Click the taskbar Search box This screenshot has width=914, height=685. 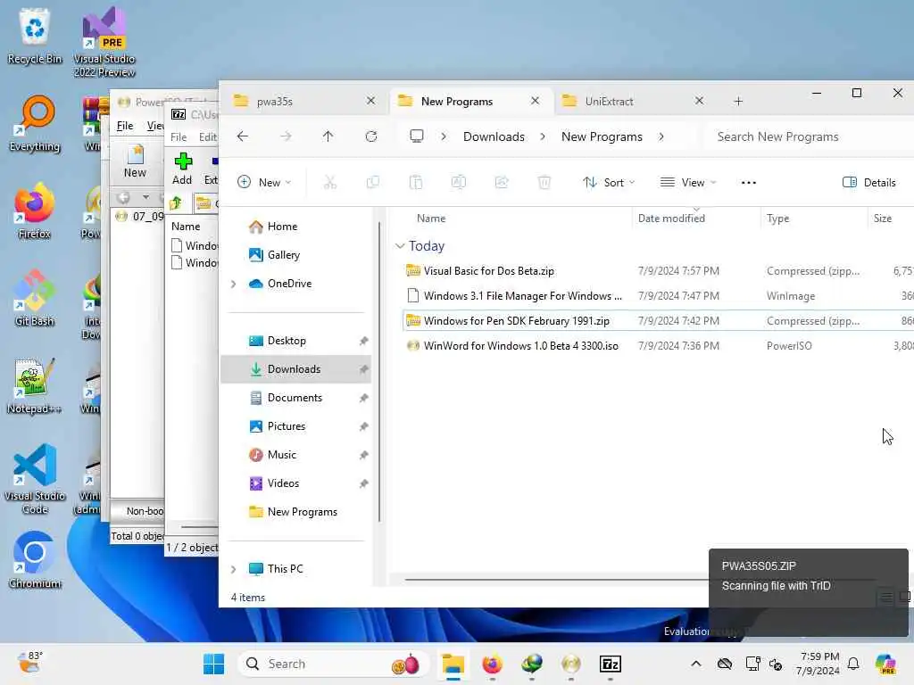(x=334, y=664)
